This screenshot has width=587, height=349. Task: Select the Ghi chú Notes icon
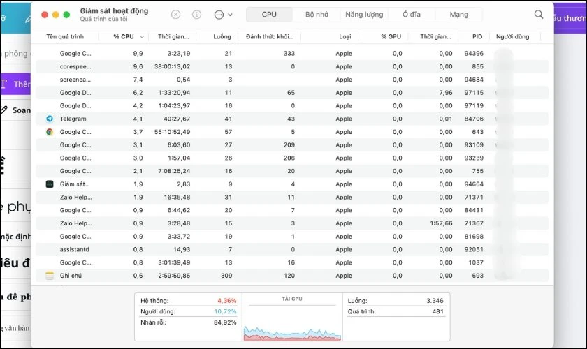pos(50,276)
